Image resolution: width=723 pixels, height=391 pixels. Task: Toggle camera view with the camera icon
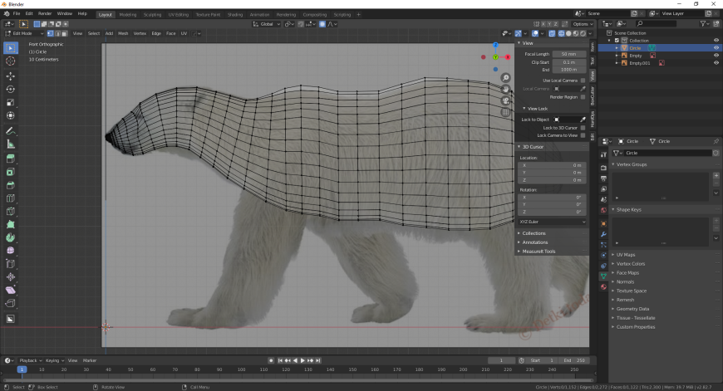click(505, 100)
